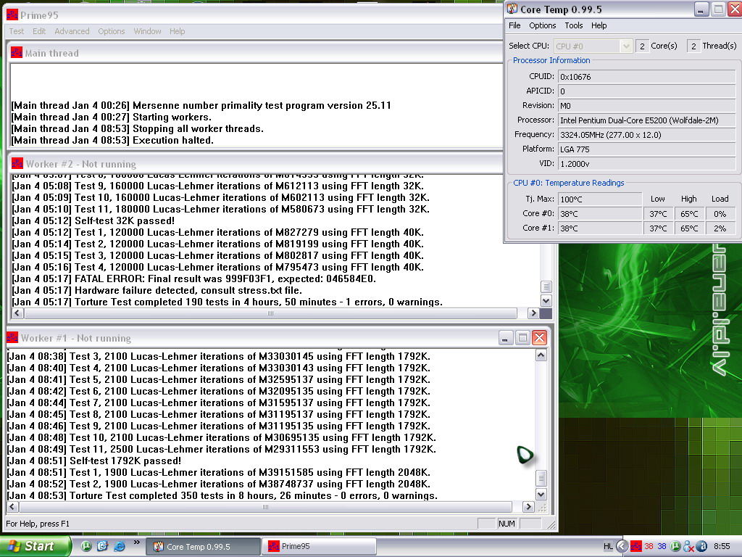Click the Worker #1 window icon
Image resolution: width=742 pixels, height=557 pixels.
click(x=12, y=338)
